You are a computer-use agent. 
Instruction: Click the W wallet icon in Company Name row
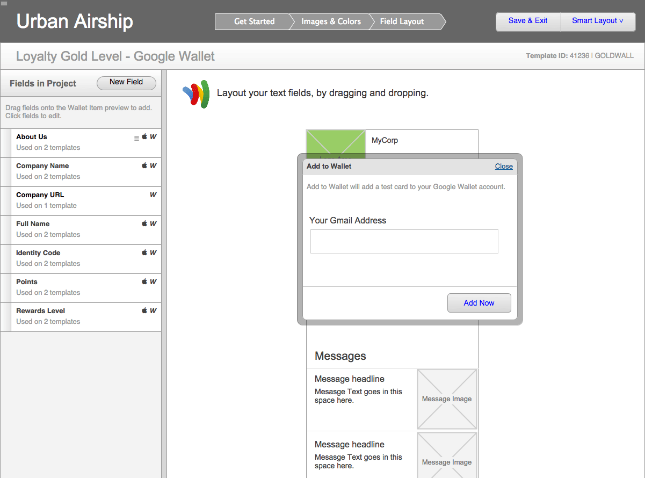pyautogui.click(x=153, y=166)
